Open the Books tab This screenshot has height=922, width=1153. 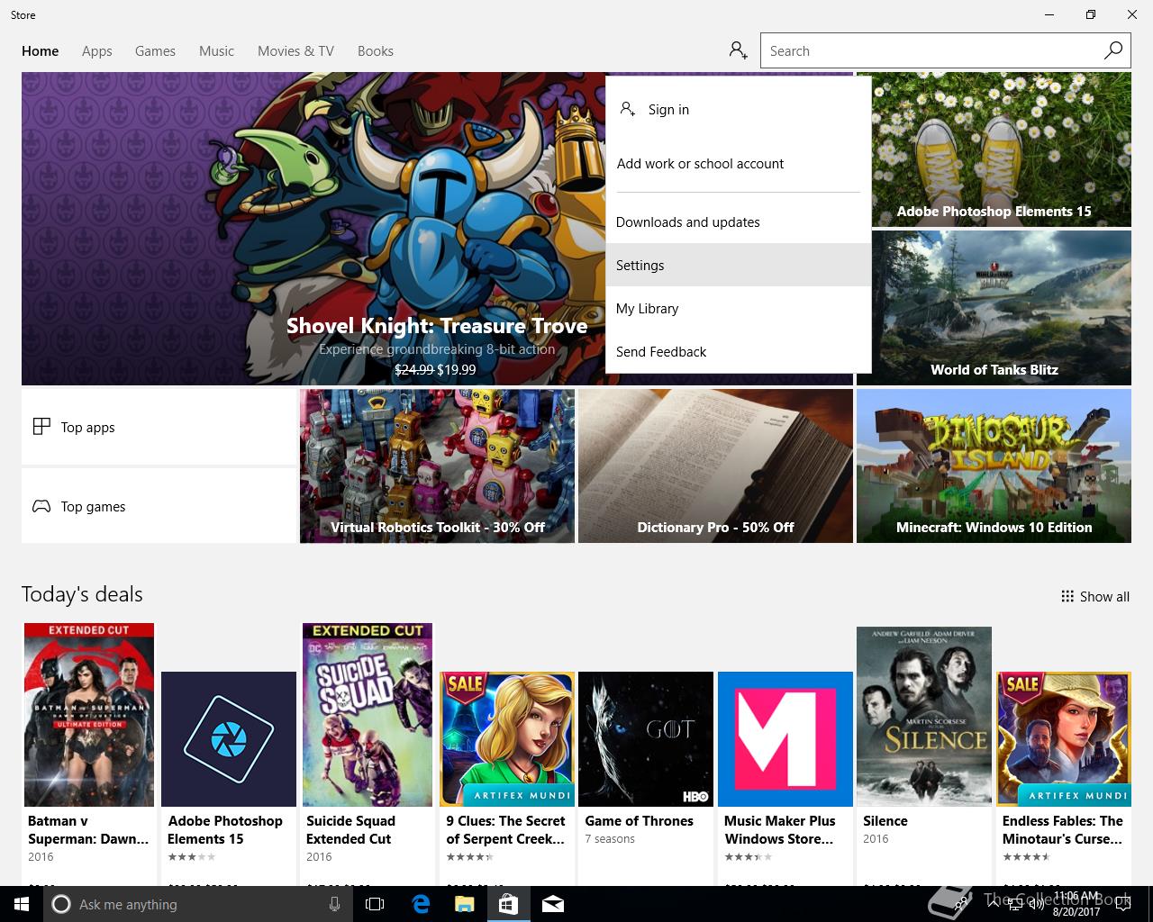click(x=376, y=50)
